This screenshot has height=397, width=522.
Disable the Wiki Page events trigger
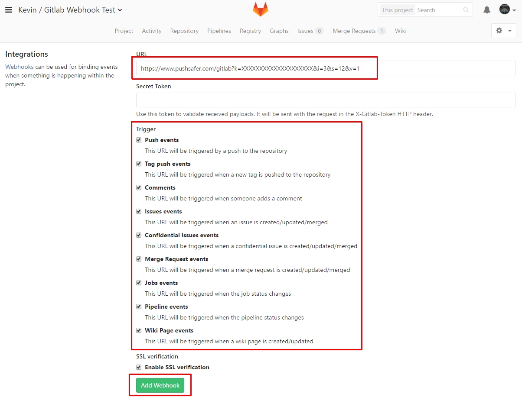pyautogui.click(x=139, y=330)
